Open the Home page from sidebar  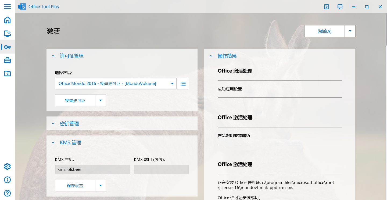[7, 20]
